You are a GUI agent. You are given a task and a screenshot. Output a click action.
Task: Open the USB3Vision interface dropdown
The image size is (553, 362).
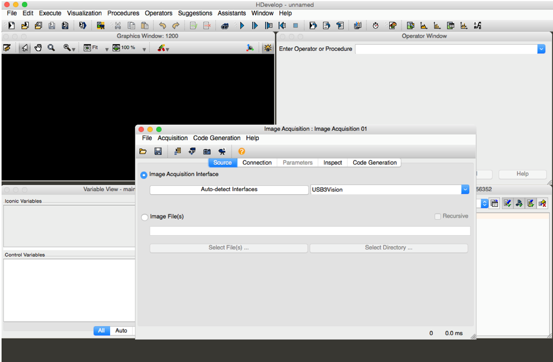click(465, 190)
